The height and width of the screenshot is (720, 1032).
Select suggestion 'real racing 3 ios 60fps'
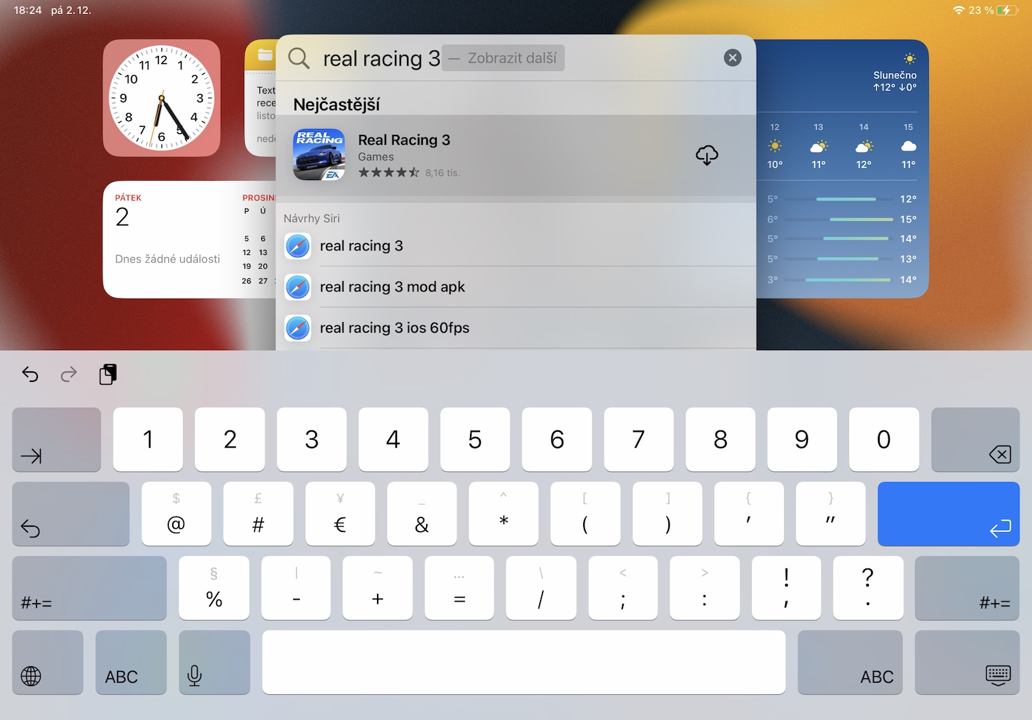(x=516, y=328)
